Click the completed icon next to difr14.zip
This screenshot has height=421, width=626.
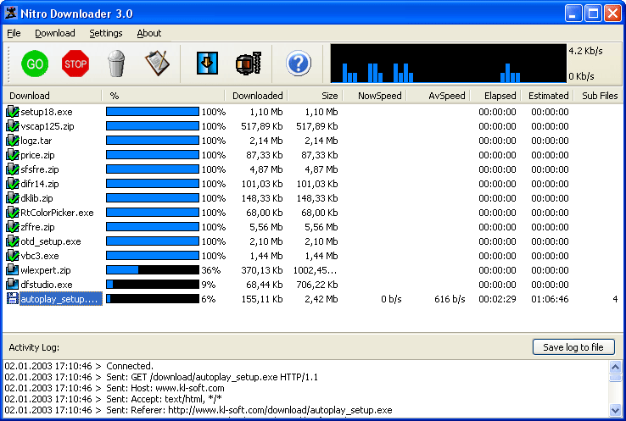pos(13,183)
